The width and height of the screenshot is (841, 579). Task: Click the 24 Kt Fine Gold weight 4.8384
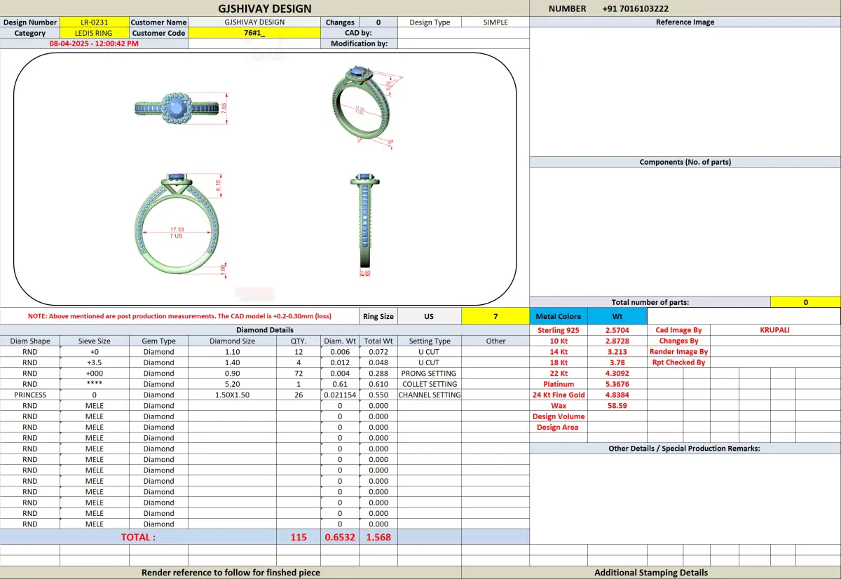617,395
